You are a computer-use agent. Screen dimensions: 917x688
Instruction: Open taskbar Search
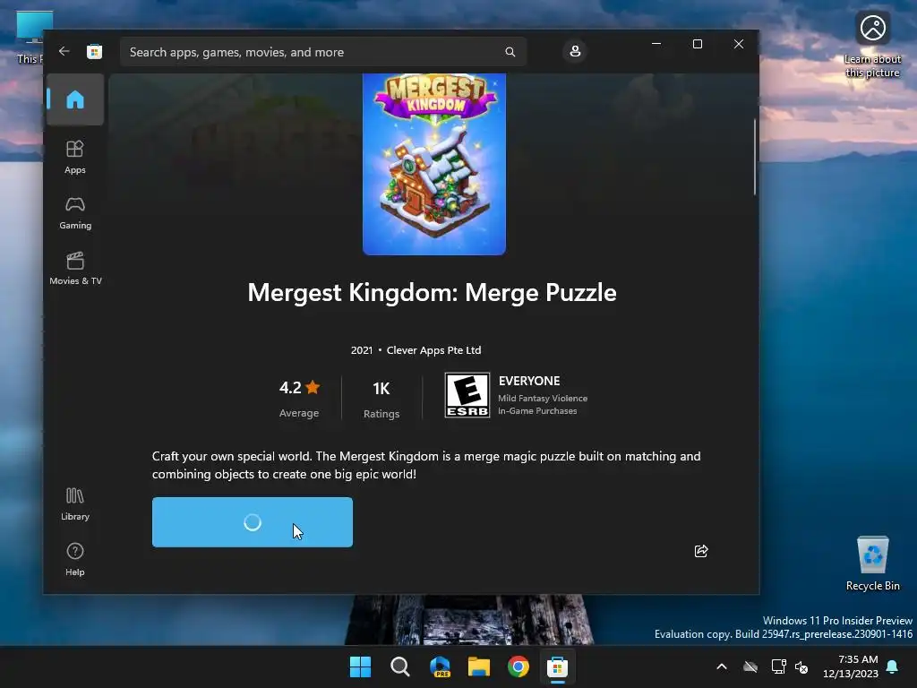(399, 666)
